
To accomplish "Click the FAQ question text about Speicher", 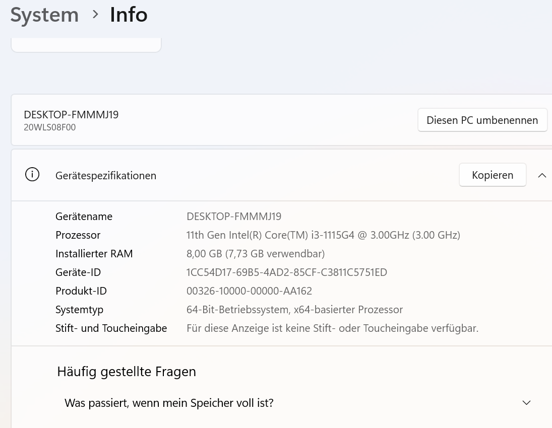I will 169,403.
